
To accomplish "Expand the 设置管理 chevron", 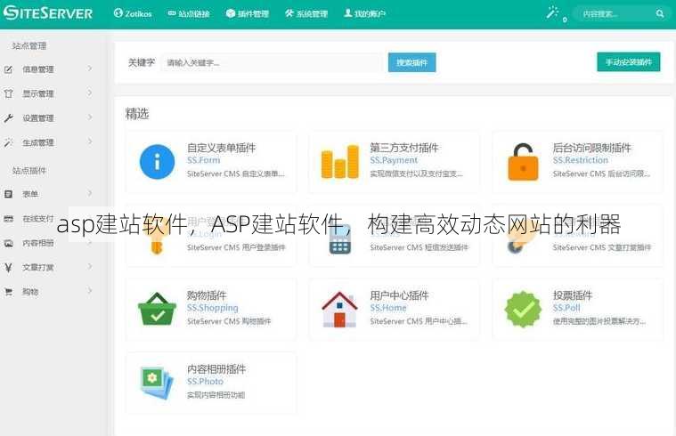I will (x=90, y=117).
